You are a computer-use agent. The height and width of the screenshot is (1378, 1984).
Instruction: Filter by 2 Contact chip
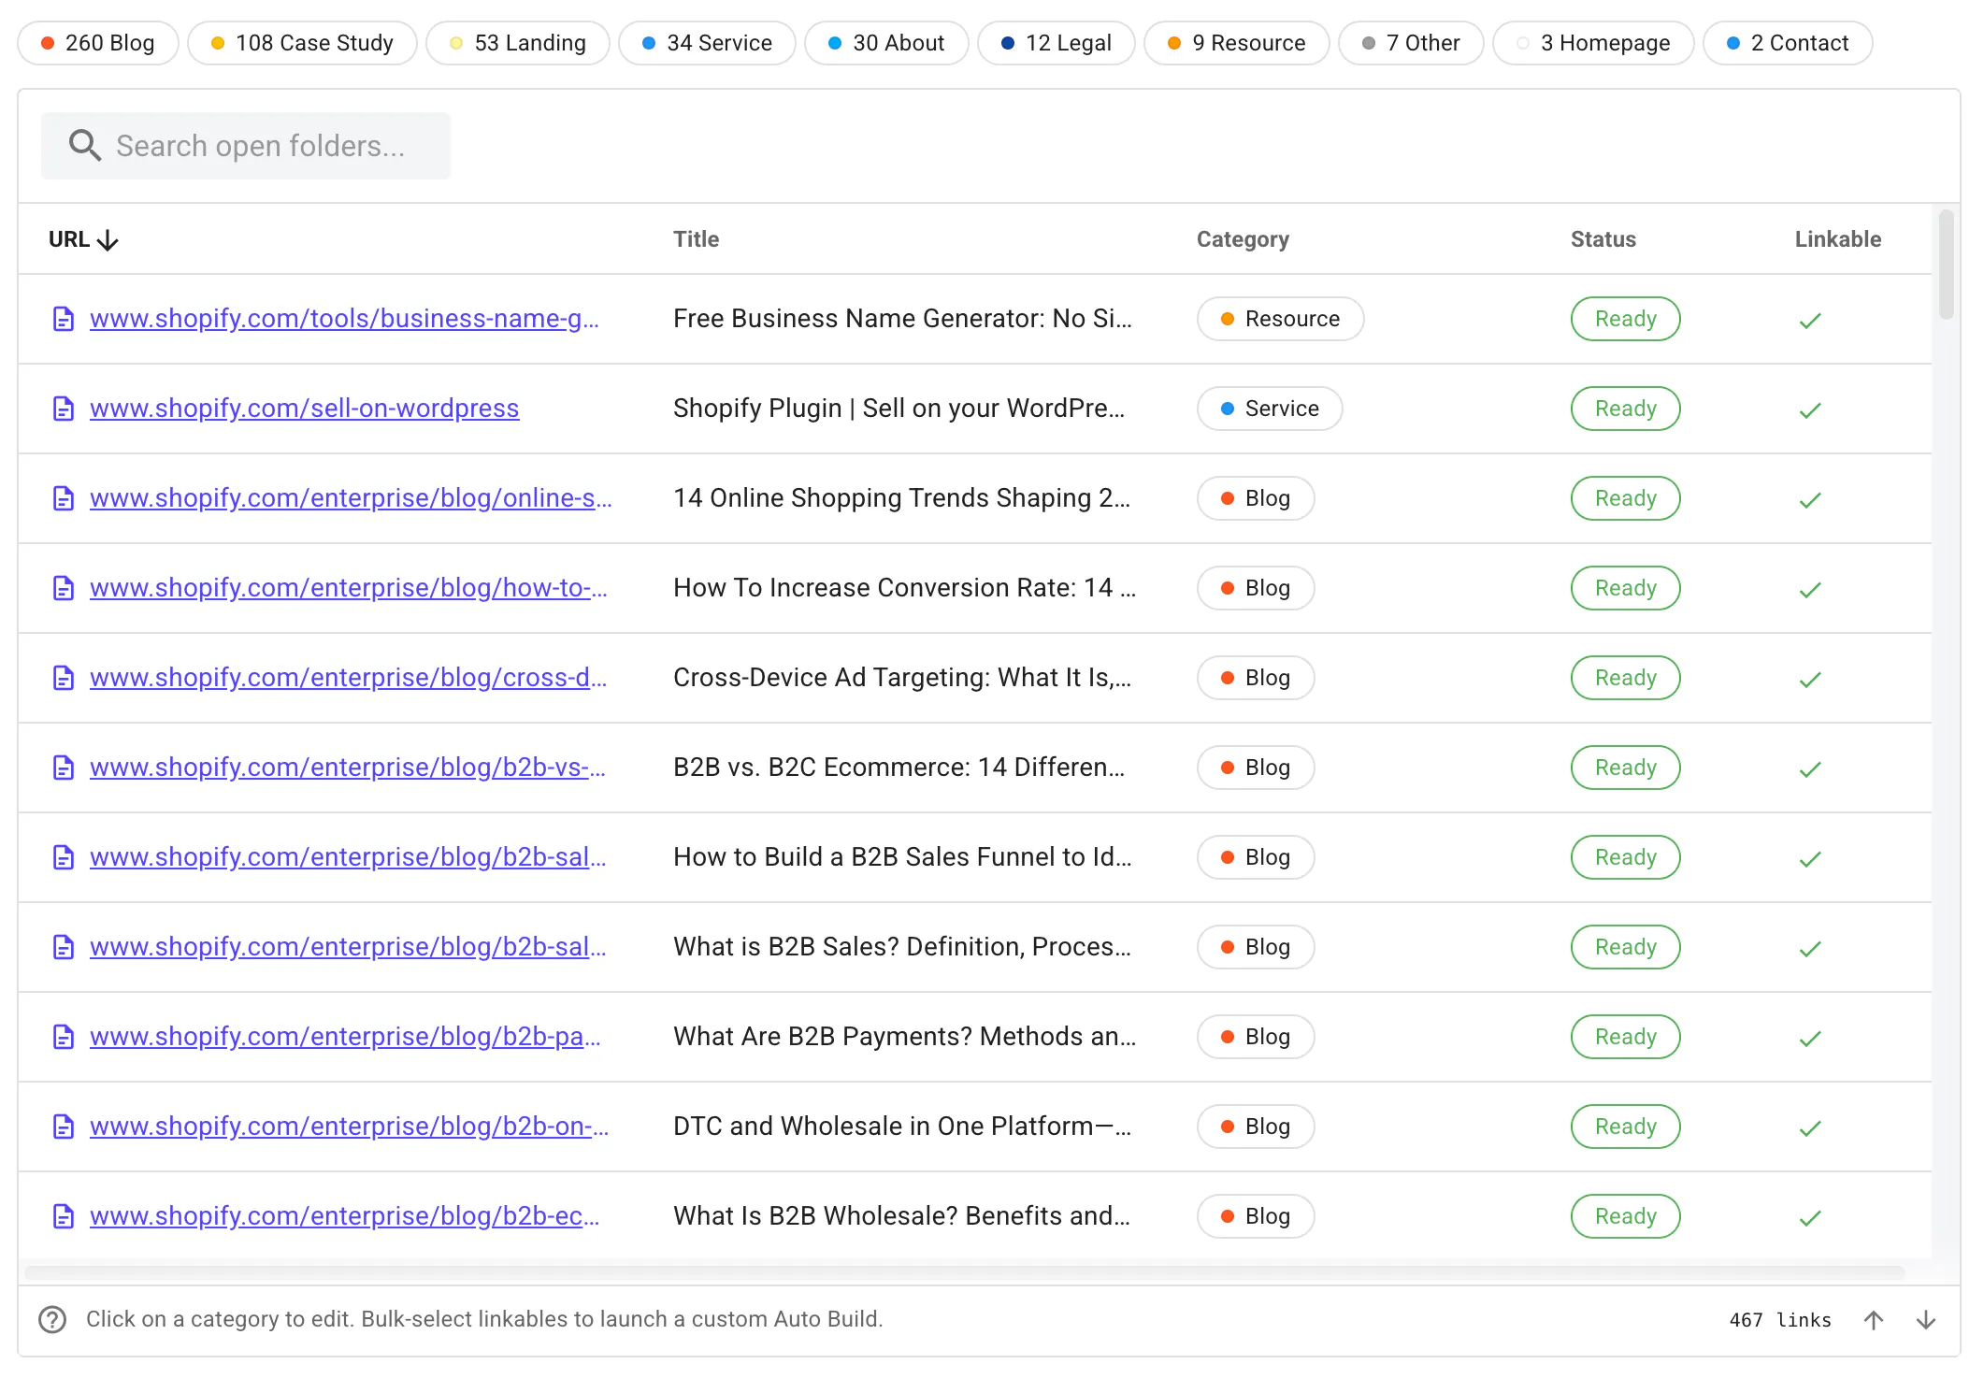[1788, 43]
